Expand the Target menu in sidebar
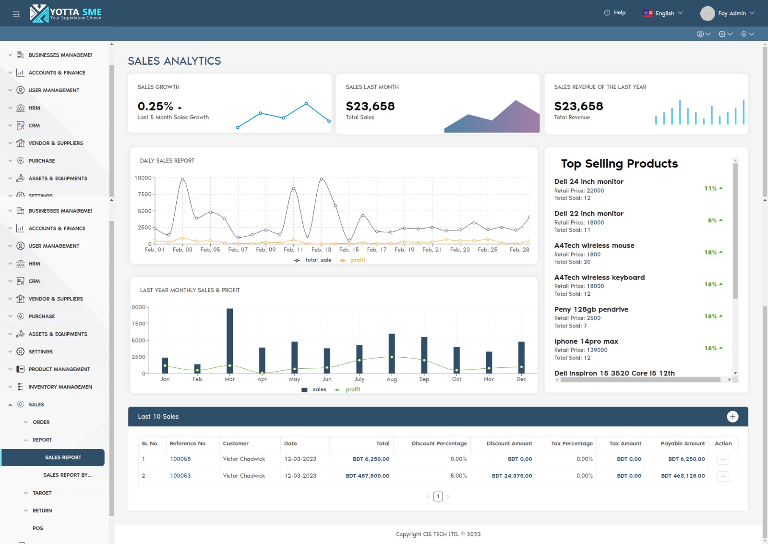The image size is (768, 544). tap(42, 493)
